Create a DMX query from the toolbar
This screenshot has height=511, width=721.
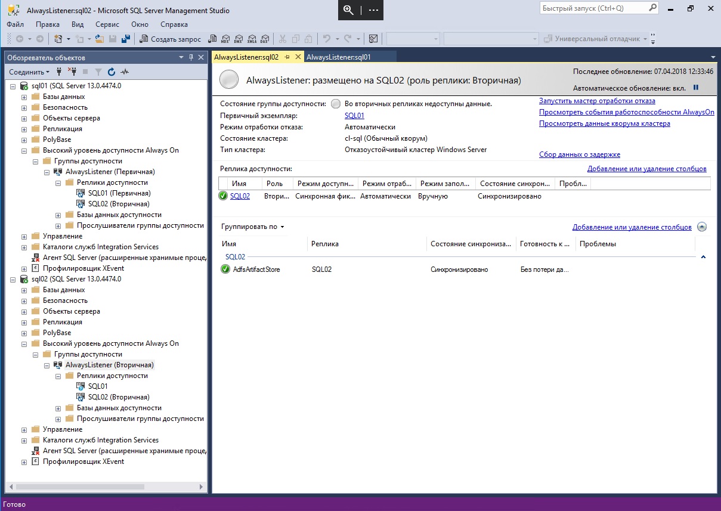(x=238, y=39)
